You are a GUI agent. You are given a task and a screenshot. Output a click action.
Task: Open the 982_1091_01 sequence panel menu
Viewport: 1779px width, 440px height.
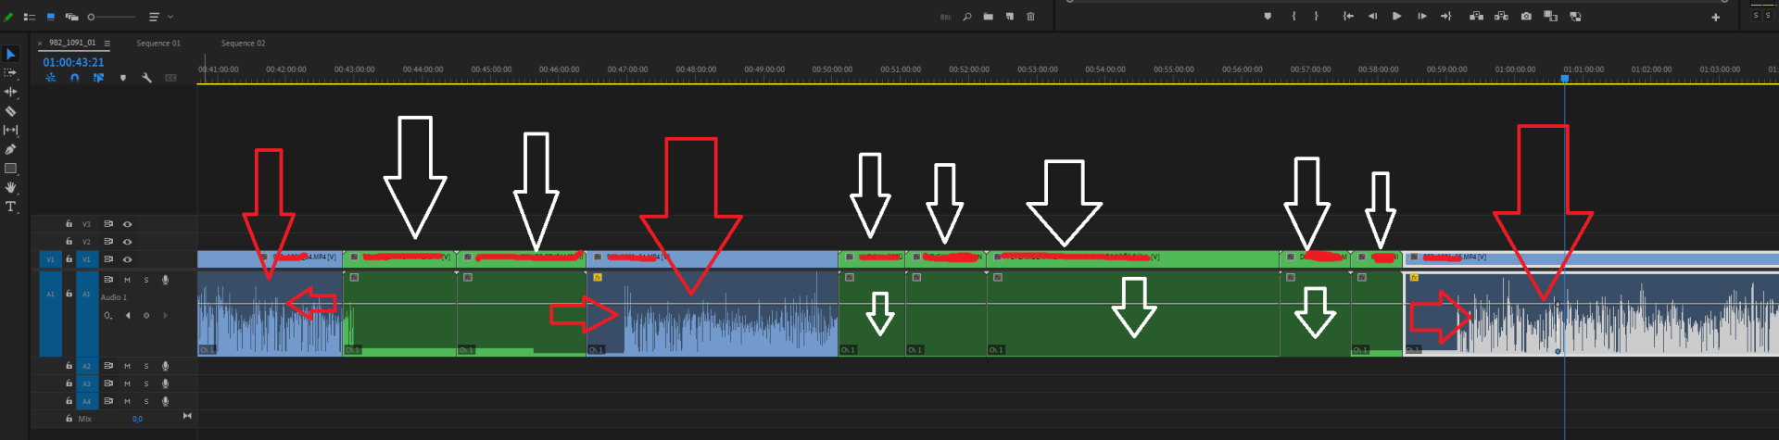tap(107, 44)
